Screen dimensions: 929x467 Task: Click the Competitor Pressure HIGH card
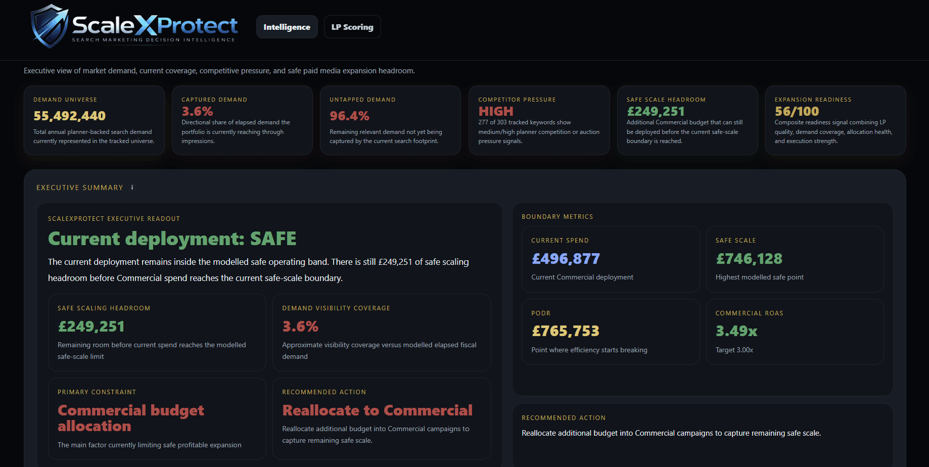[539, 120]
